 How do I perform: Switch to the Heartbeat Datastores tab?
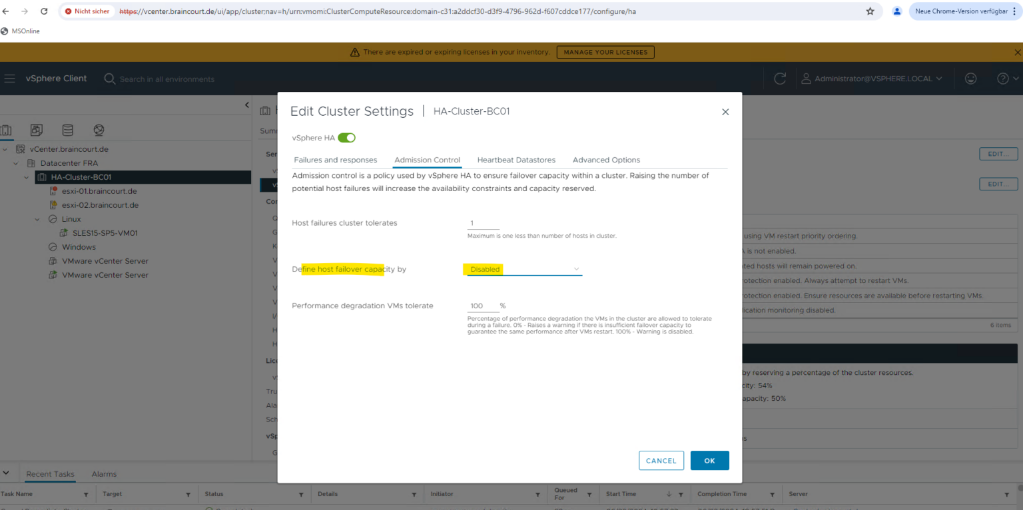[x=516, y=160]
